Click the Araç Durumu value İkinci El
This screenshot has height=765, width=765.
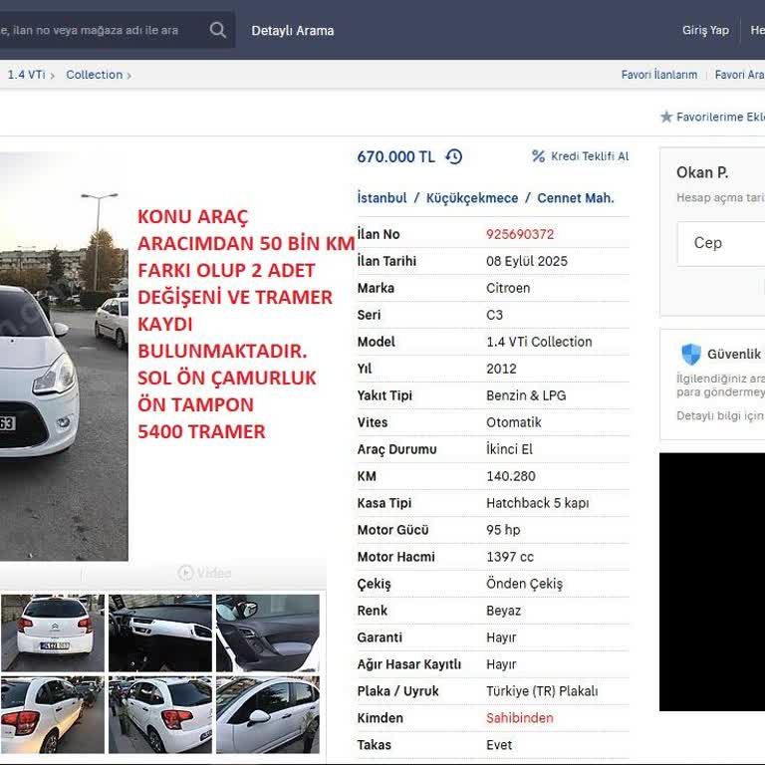pos(509,449)
